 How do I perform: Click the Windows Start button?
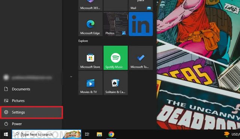click(x=6, y=134)
